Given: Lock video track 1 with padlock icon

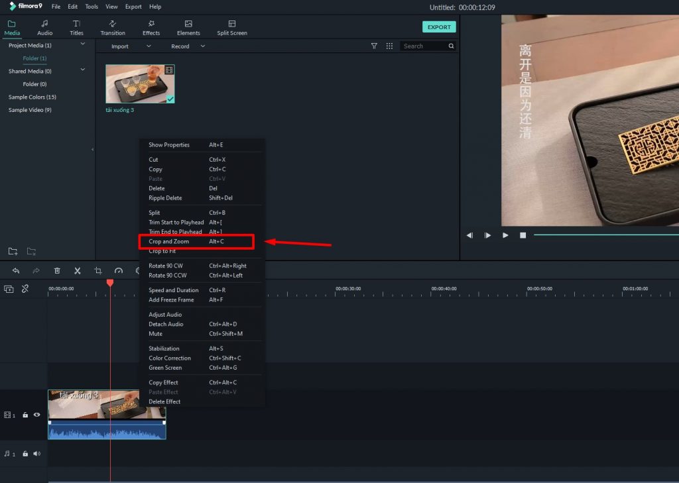Looking at the screenshot, I should [x=25, y=415].
